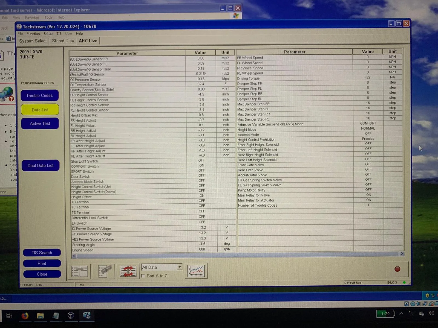This screenshot has height=328, width=438.
Task: Open the data list layout icon button
Action: tap(79, 271)
